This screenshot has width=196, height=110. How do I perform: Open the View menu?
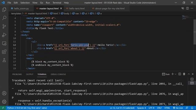point(35,3)
